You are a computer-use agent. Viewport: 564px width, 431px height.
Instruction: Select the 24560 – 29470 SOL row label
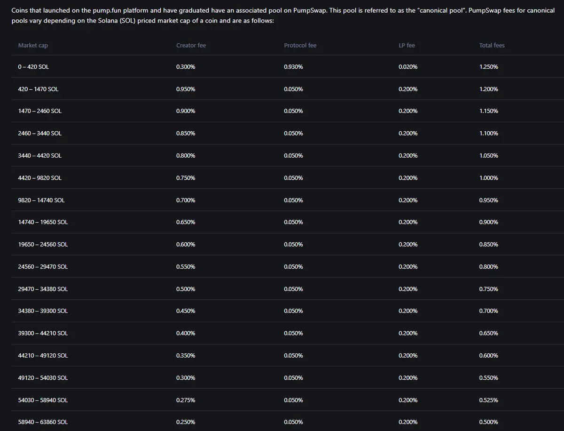(x=43, y=266)
